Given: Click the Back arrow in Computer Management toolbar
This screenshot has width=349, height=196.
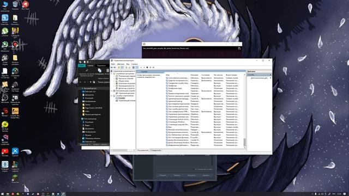Looking at the screenshot, I should pyautogui.click(x=112, y=68).
